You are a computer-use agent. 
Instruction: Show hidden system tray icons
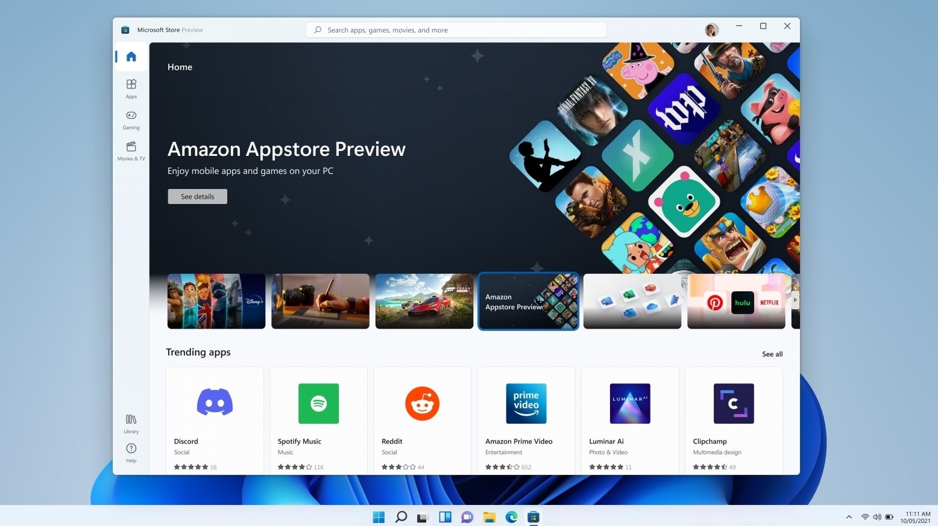click(849, 517)
